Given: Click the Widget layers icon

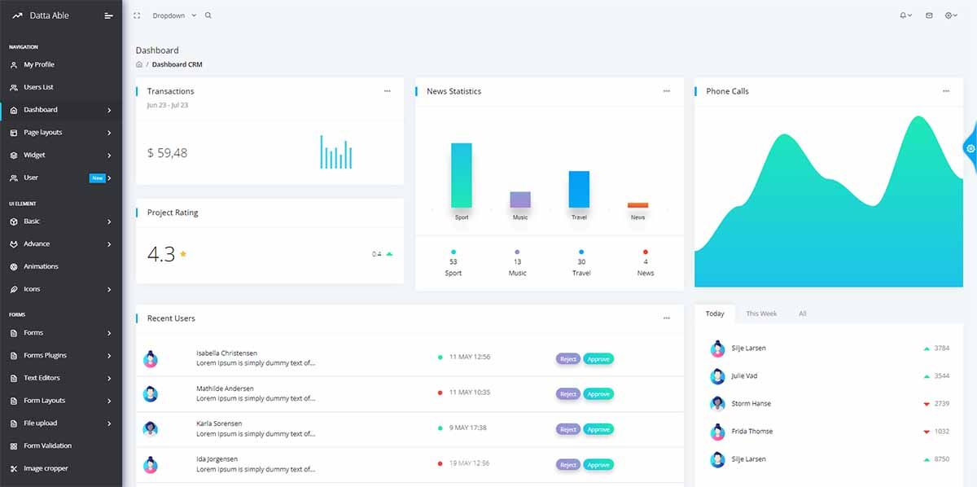Looking at the screenshot, I should tap(14, 155).
